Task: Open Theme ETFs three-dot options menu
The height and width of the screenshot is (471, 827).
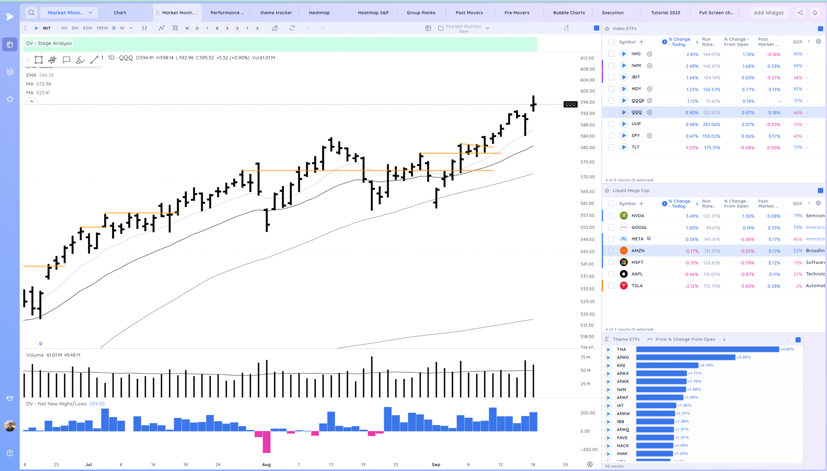Action: [788, 340]
